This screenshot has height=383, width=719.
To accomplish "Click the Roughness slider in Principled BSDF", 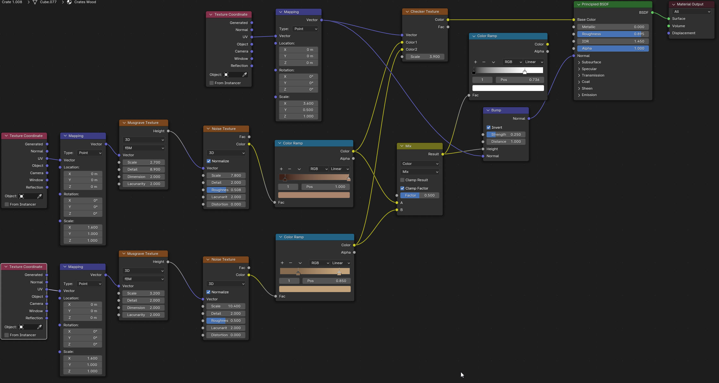I will click(x=613, y=34).
